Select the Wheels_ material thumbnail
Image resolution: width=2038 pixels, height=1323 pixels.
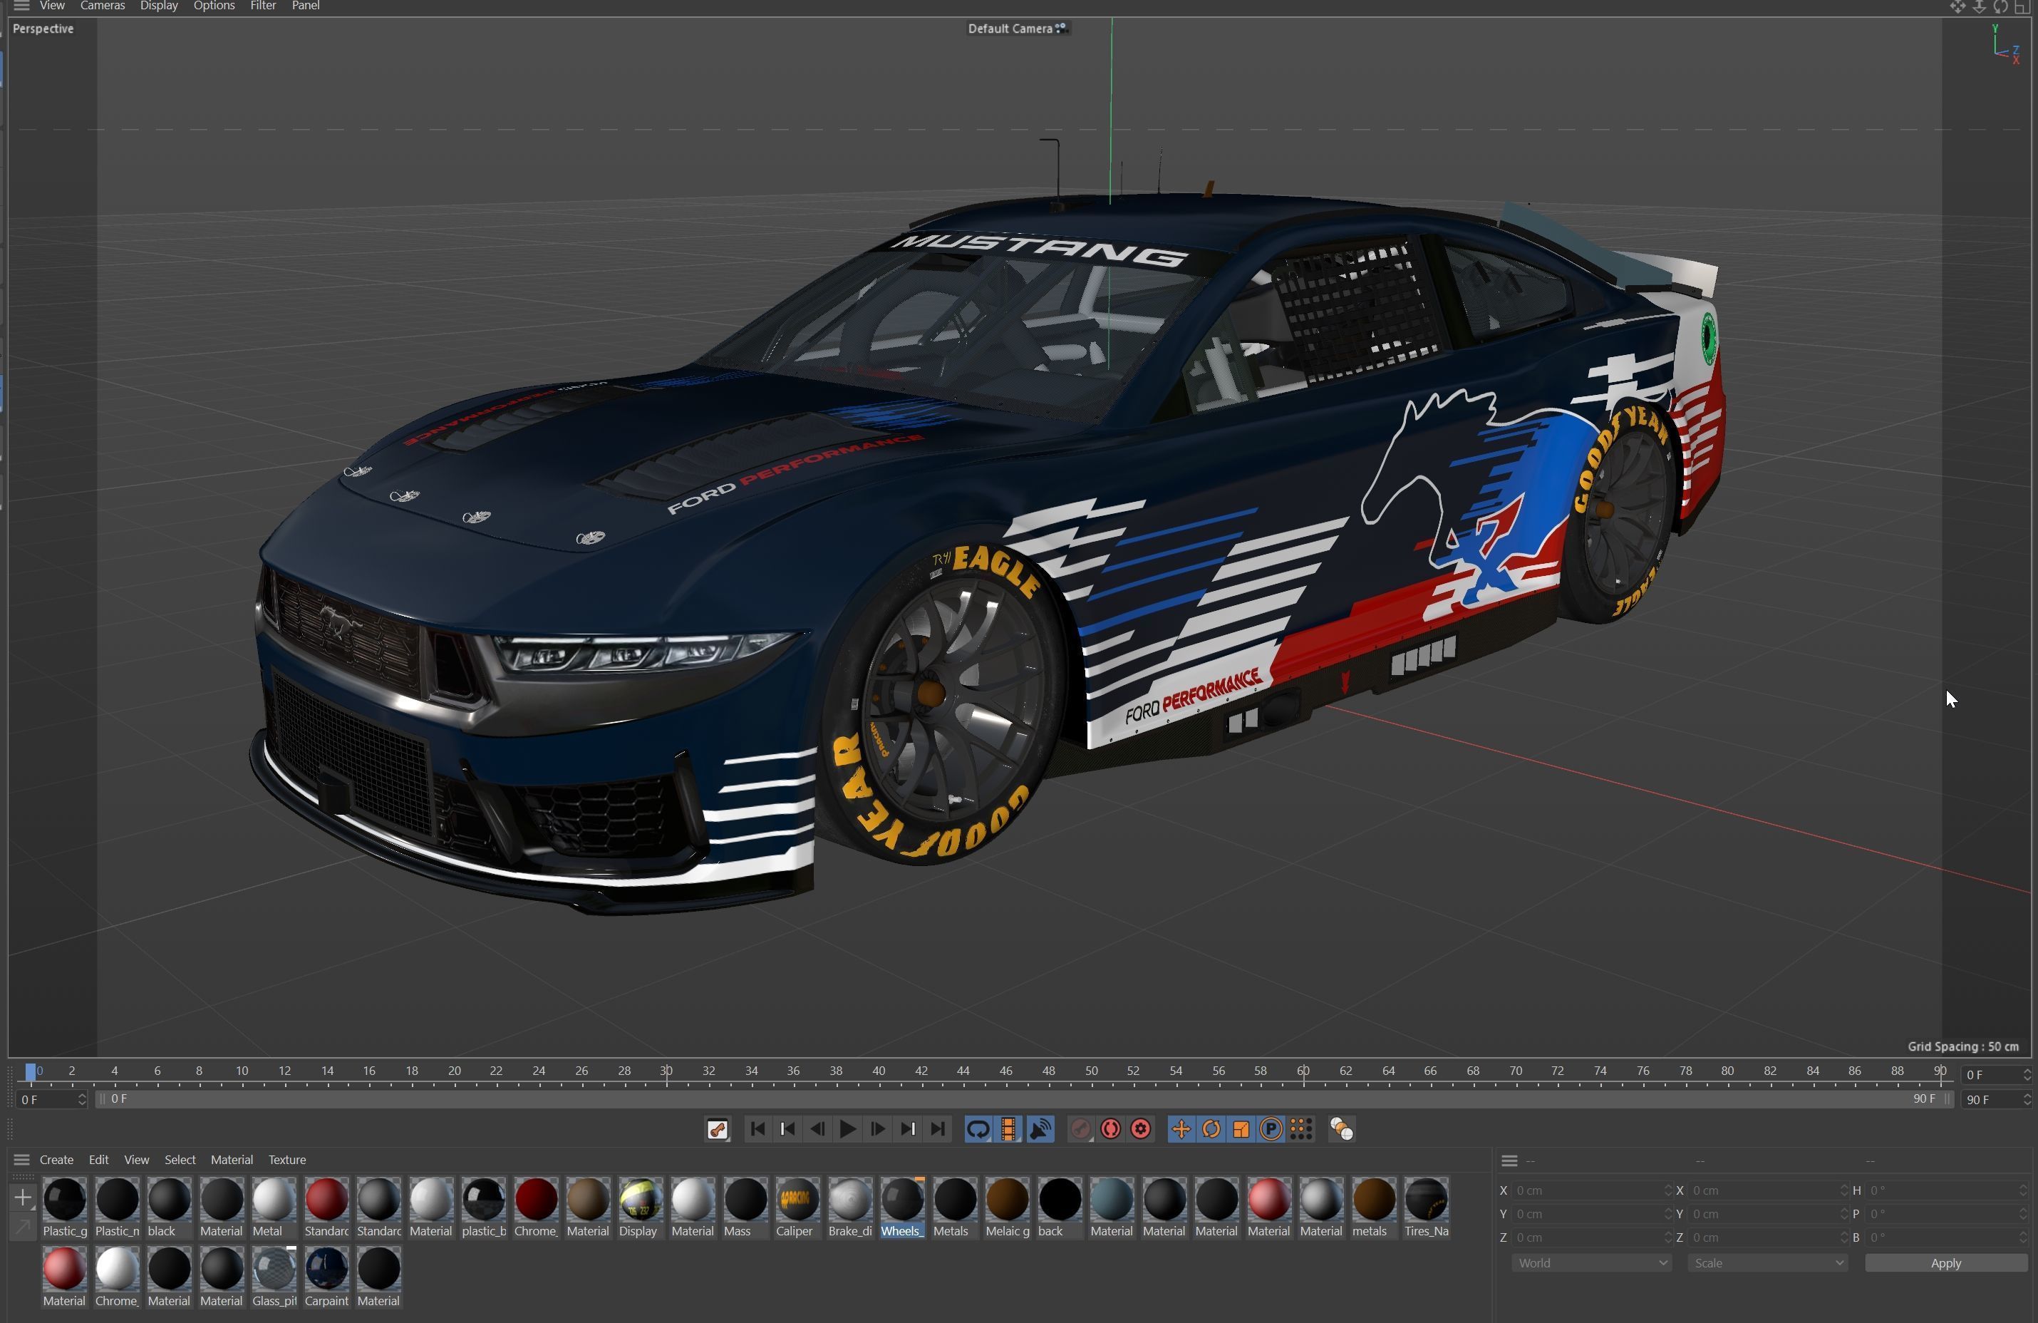[x=903, y=1199]
